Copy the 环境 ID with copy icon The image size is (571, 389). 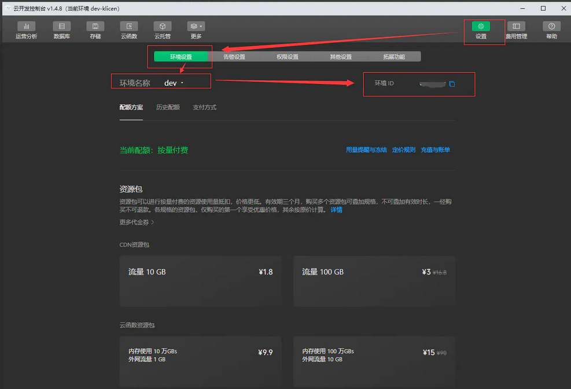click(x=452, y=84)
